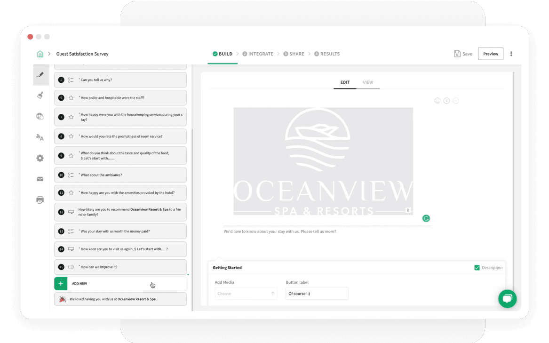The image size is (549, 343).
Task: Open the ellipsis options above the editor
Action: (455, 100)
